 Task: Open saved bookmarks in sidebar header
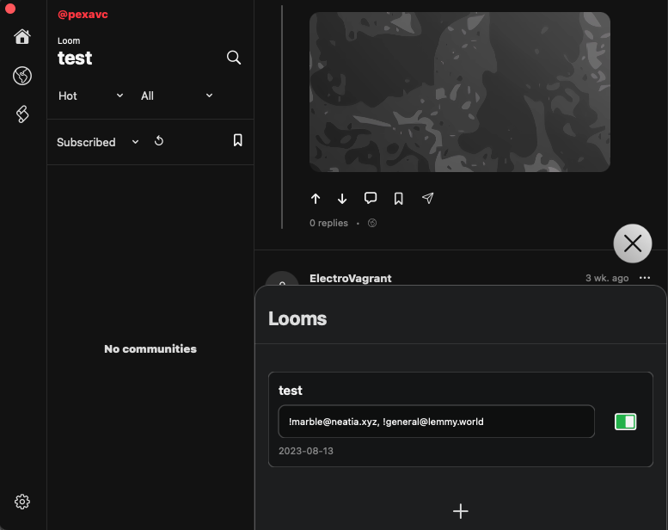[238, 140]
